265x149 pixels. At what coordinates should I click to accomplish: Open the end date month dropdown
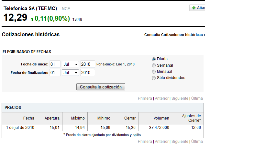pos(70,73)
